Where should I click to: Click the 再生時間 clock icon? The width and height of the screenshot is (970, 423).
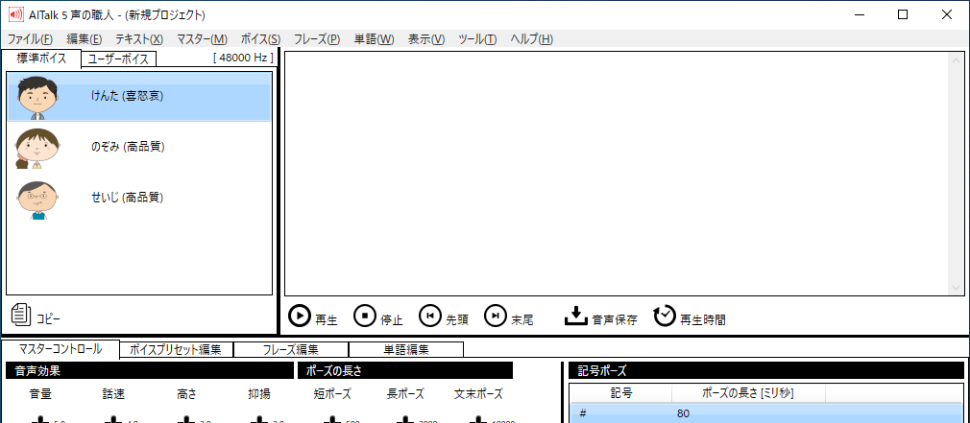(x=665, y=316)
